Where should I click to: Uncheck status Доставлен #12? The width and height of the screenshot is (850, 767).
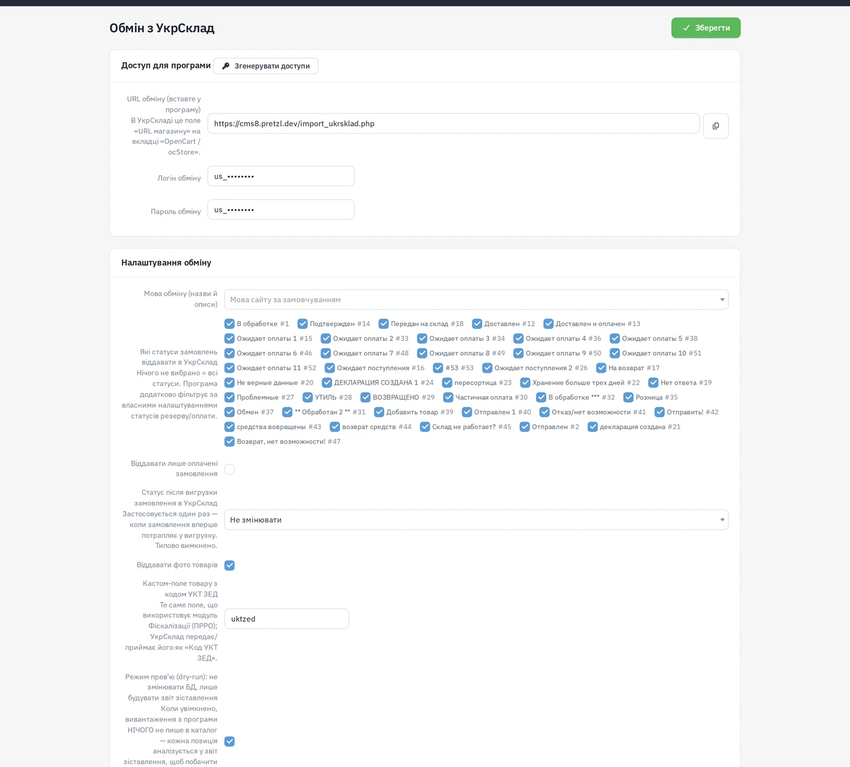click(477, 324)
